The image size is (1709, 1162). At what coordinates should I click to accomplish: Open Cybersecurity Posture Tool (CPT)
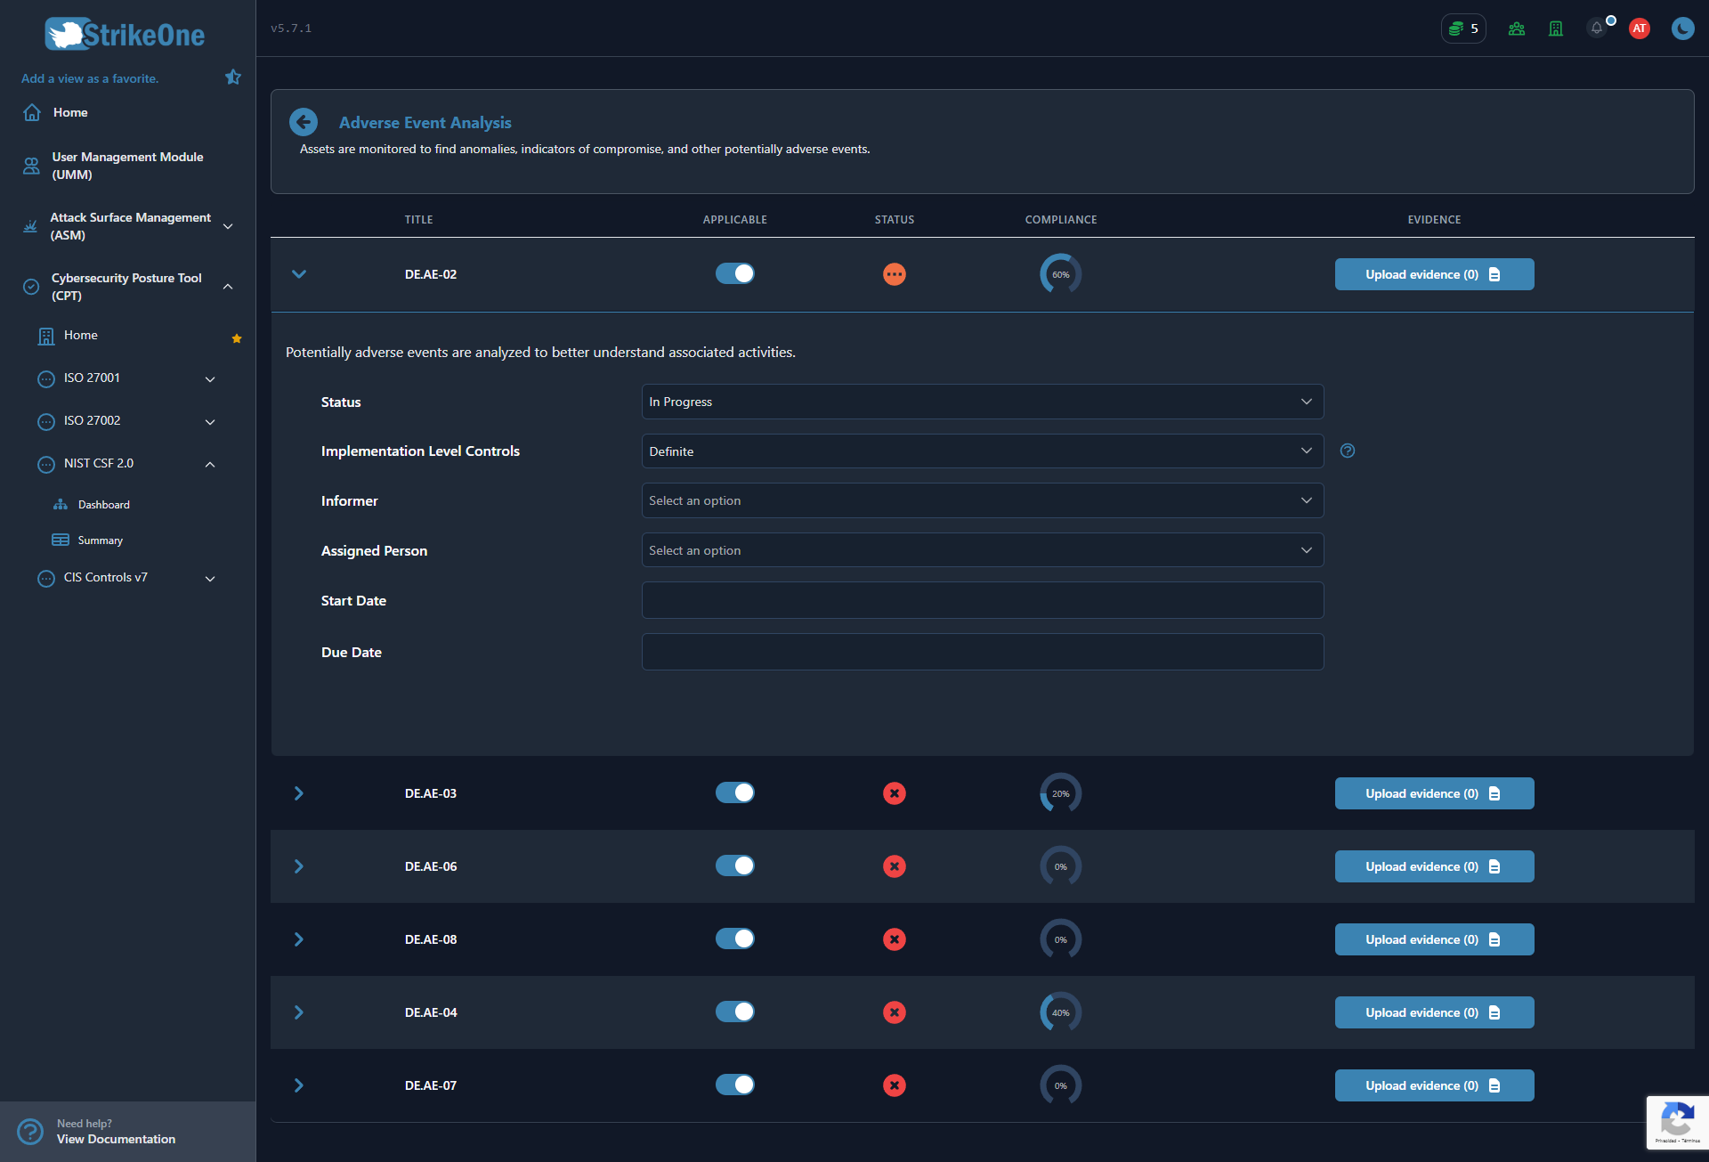coord(126,287)
